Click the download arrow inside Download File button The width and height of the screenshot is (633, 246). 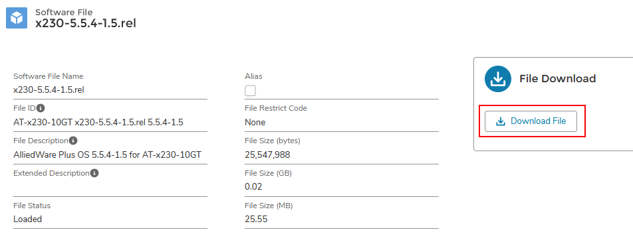(x=501, y=121)
